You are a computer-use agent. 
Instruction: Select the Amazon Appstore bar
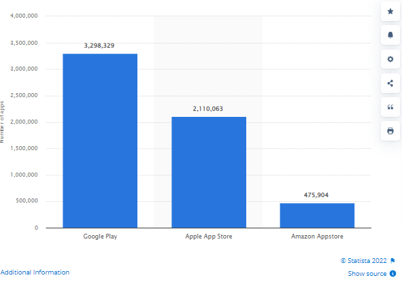tap(317, 215)
